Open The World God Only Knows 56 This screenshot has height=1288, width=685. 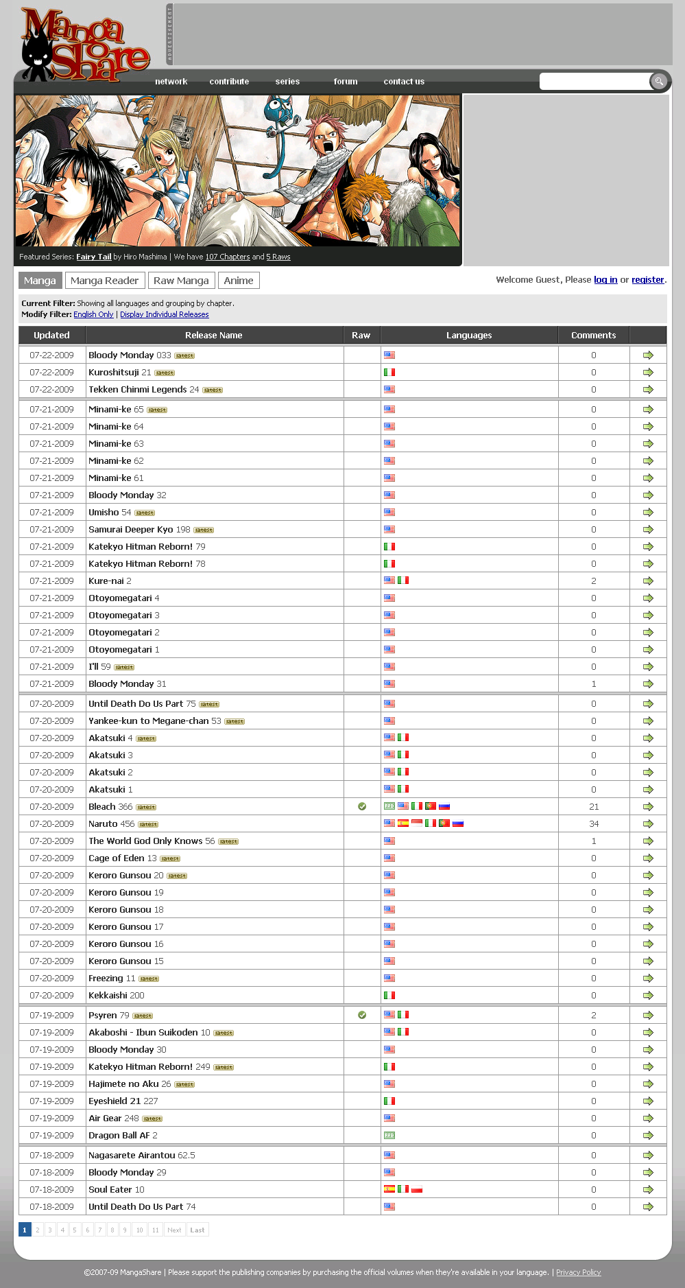coord(152,841)
